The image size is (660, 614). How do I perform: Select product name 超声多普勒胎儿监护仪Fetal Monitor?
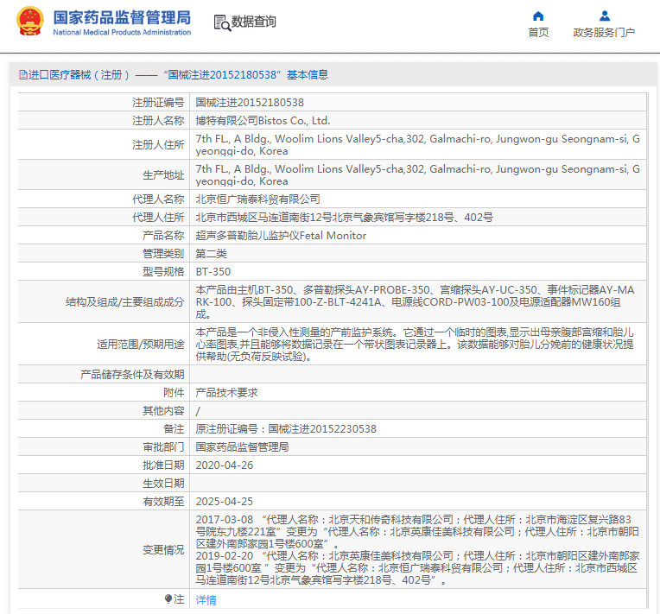click(281, 235)
